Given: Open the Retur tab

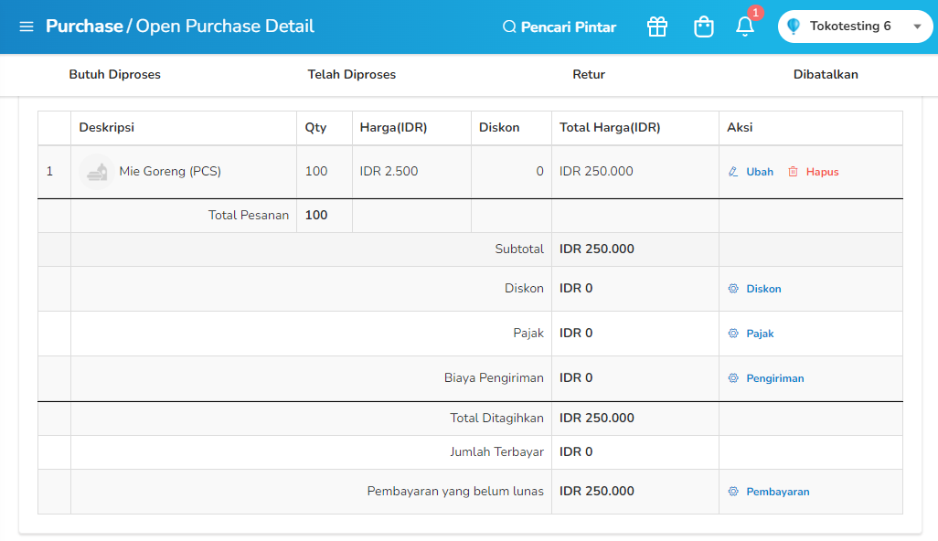Looking at the screenshot, I should pos(589,75).
